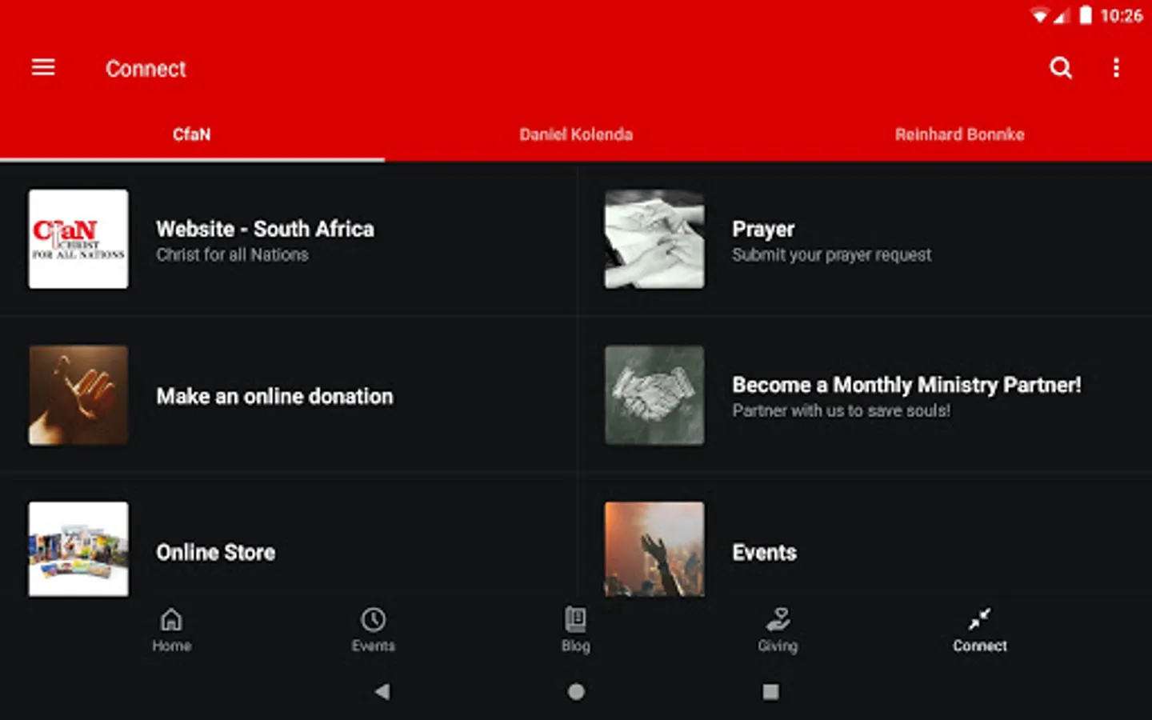1152x720 pixels.
Task: Open Become a Monthly Ministry Partner
Action: (x=864, y=395)
